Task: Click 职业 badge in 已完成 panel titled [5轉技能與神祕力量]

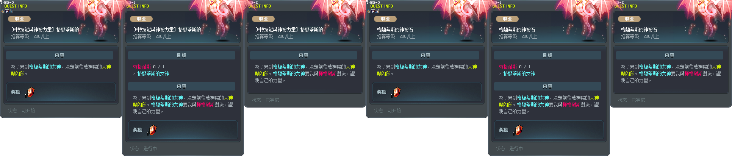Action: [x=263, y=19]
